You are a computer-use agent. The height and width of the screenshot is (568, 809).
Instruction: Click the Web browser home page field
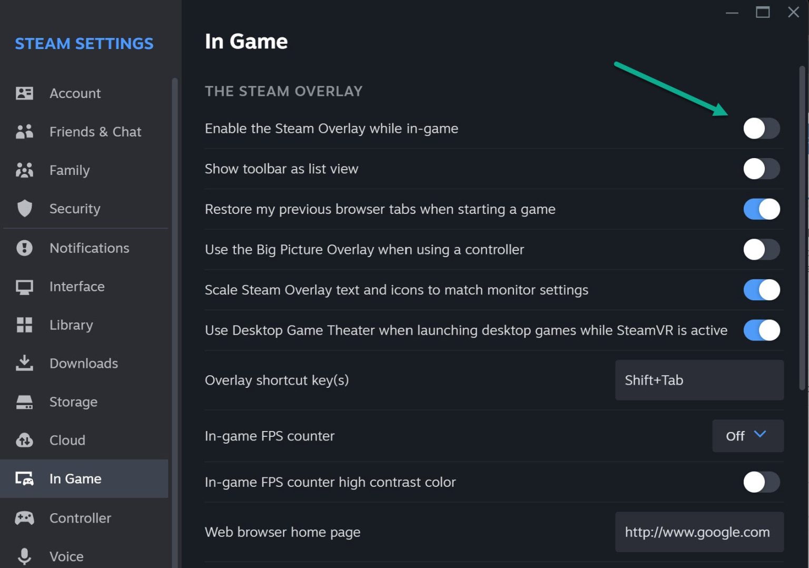[x=699, y=532]
